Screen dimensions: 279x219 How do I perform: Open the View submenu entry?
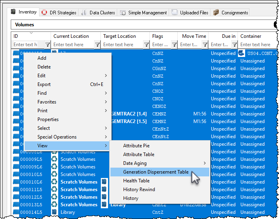(x=68, y=146)
